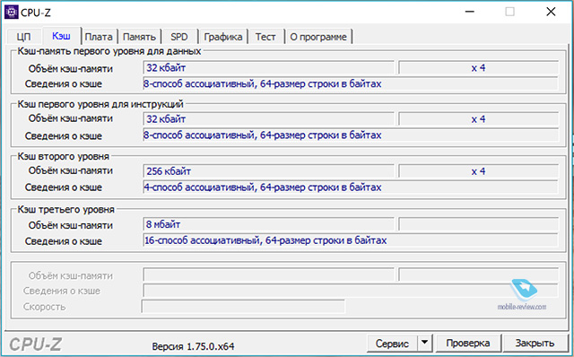
Task: Switch to the ЦП tab
Action: click(24, 37)
